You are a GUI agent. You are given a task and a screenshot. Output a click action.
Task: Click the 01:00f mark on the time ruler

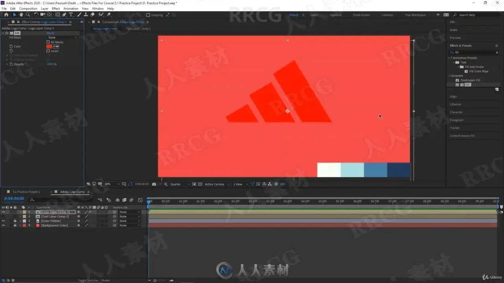point(183,201)
